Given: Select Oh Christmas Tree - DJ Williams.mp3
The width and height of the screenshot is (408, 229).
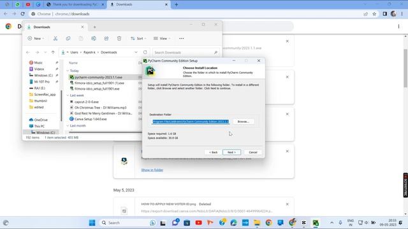Looking at the screenshot, I should pos(100,108).
